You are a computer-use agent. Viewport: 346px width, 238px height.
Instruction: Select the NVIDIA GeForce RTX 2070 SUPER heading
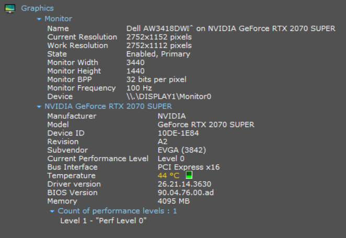coord(108,106)
